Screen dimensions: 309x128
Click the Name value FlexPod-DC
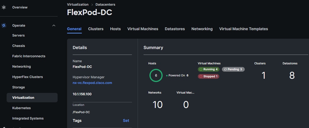point(82,67)
